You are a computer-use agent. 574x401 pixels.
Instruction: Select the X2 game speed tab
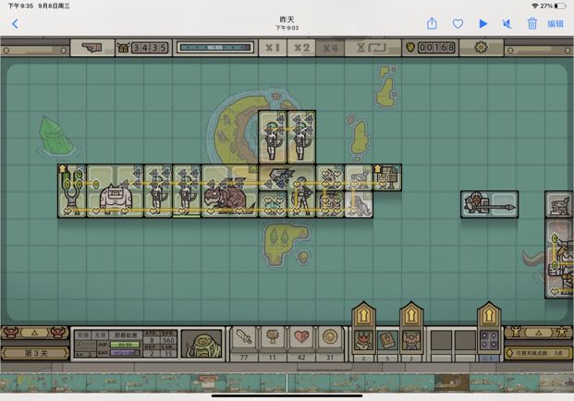click(x=301, y=47)
